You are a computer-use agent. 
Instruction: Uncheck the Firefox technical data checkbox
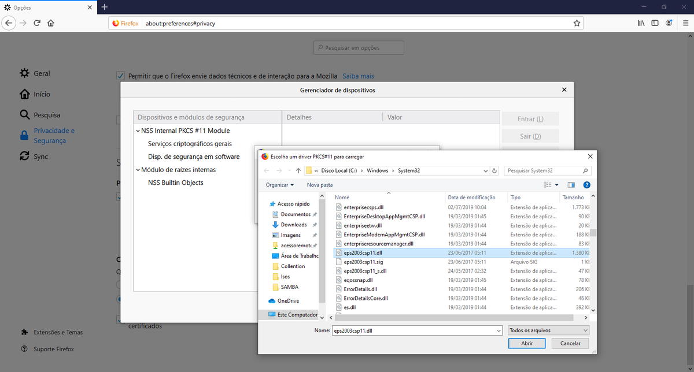point(120,76)
